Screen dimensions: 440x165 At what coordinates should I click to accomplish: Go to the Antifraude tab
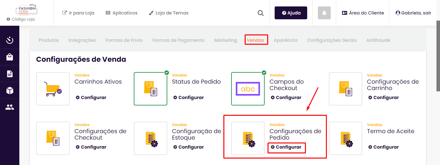[378, 40]
